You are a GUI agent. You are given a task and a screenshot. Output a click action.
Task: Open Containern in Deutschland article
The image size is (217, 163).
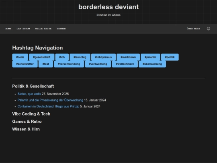click(x=48, y=106)
